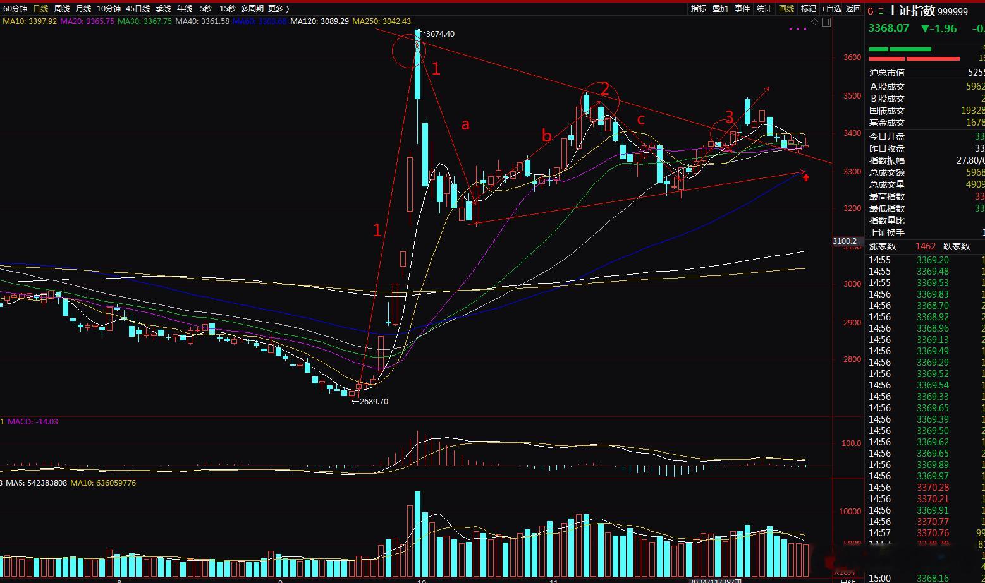Click the 最高指数 row
The image size is (985, 583).
926,196
